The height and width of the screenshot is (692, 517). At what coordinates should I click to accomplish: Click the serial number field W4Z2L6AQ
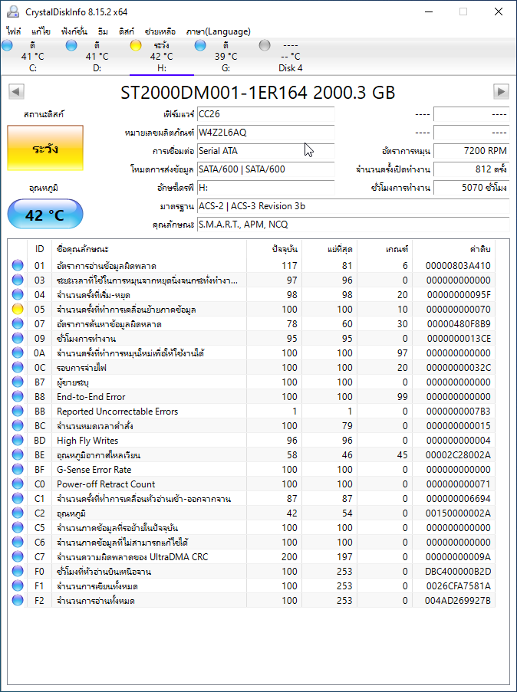(265, 133)
